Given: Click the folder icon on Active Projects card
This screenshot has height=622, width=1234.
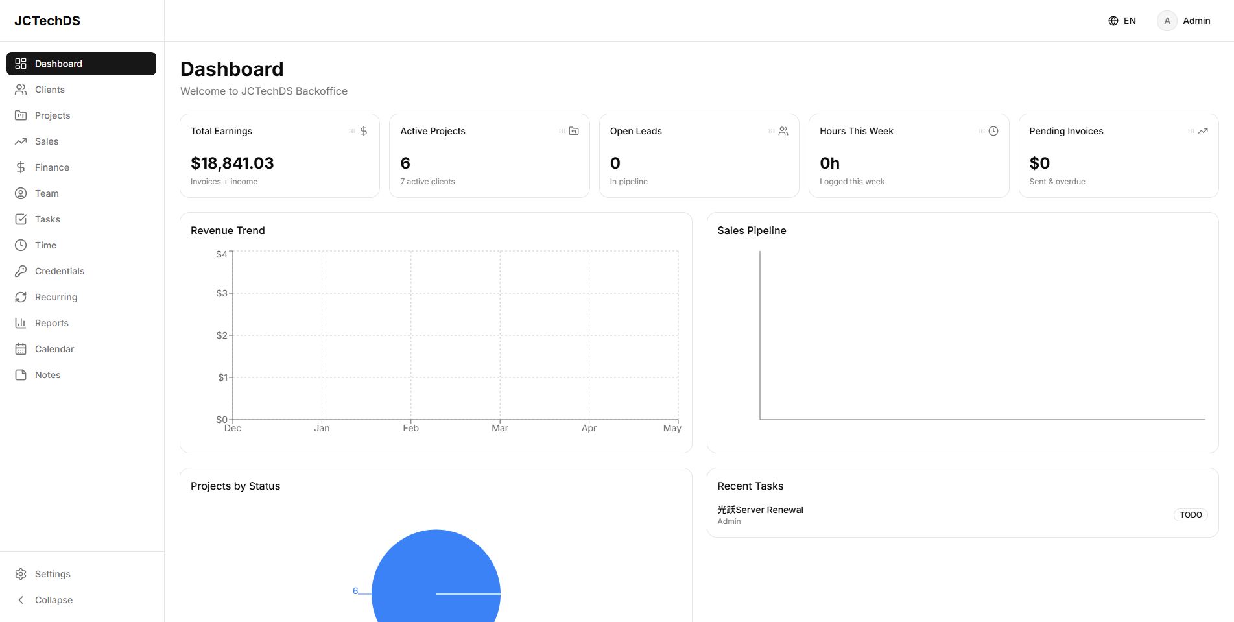Looking at the screenshot, I should pos(574,131).
